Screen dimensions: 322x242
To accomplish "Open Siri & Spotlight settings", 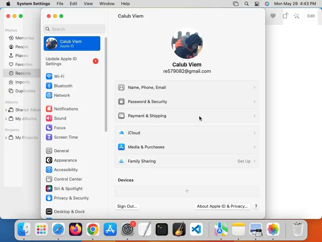I will [x=64, y=189].
